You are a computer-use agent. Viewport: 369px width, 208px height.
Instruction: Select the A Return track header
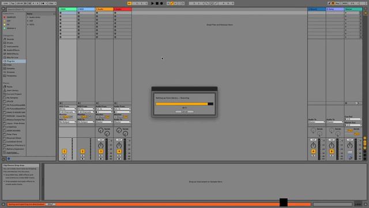(x=317, y=9)
